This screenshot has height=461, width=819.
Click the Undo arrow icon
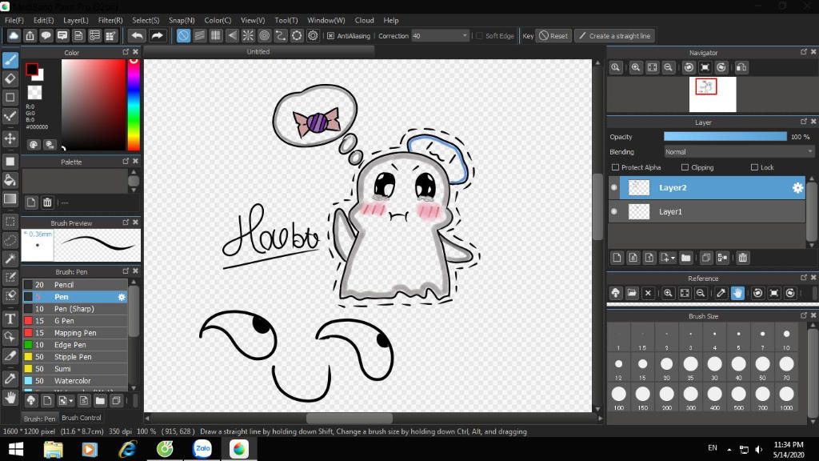coord(137,36)
